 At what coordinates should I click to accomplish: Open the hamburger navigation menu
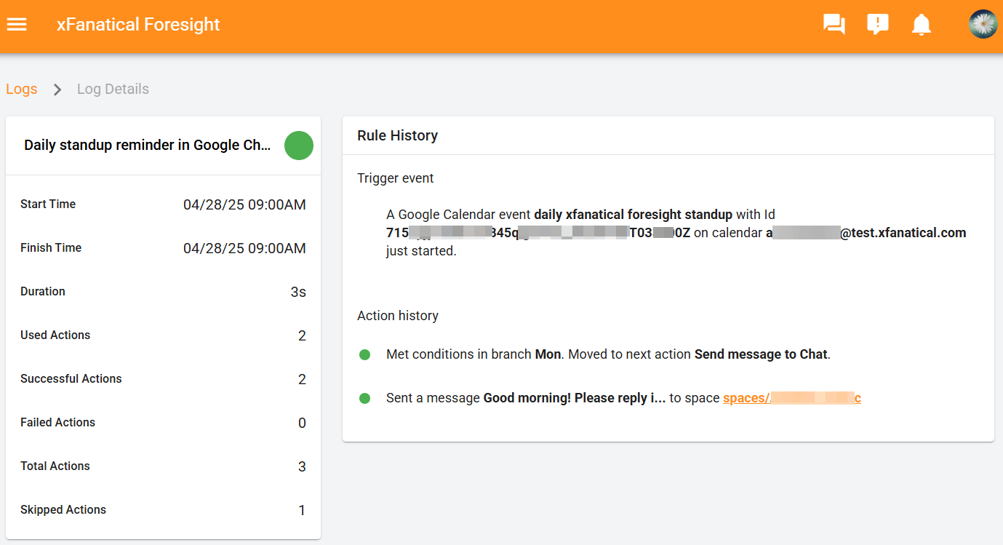click(x=17, y=24)
